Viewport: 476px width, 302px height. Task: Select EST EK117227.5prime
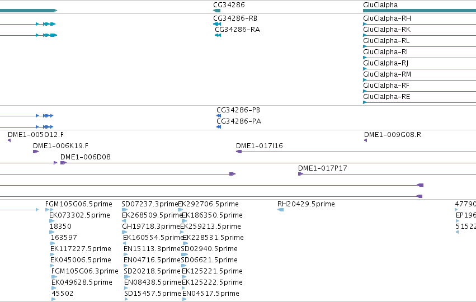point(81,249)
